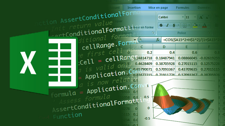Select the cell containing -0.02619259

click(209, 58)
